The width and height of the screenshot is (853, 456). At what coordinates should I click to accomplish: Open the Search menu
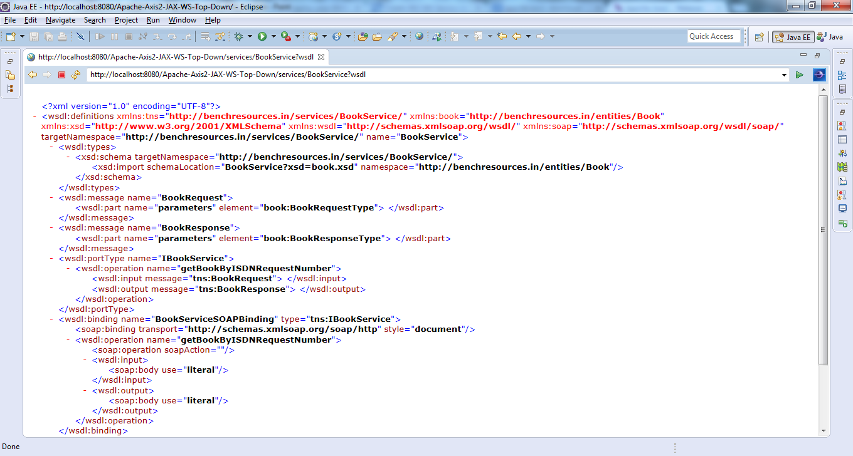(x=95, y=20)
